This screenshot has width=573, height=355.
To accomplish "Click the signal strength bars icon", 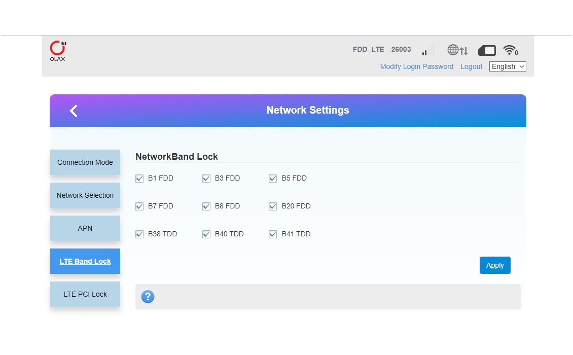I will pos(428,50).
